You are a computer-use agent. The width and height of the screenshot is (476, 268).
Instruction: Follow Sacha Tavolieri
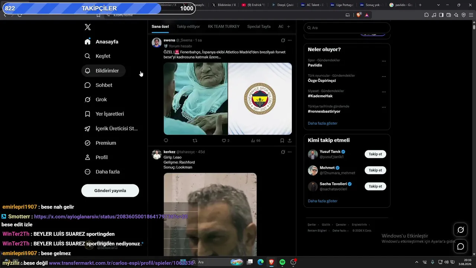pyautogui.click(x=375, y=186)
